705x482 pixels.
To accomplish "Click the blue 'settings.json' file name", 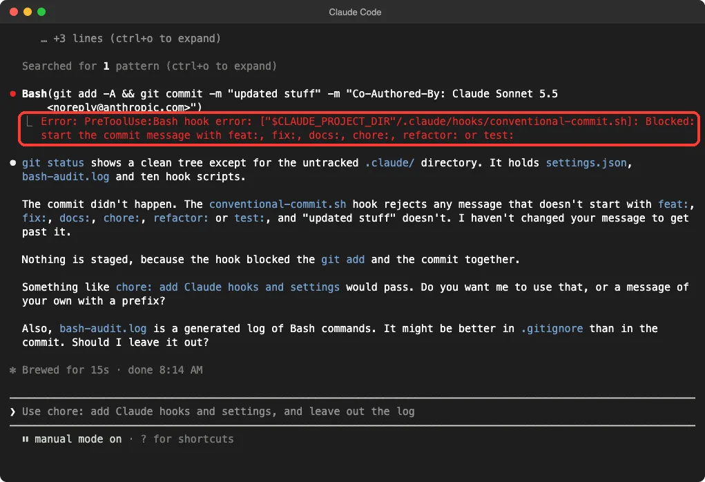I will click(586, 163).
